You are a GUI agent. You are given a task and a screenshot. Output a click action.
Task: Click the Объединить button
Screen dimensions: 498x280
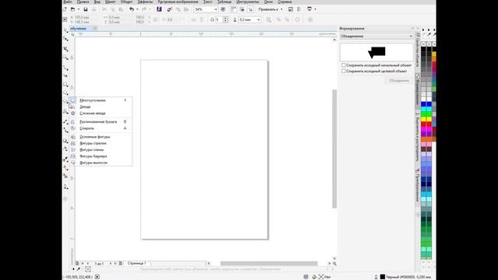[x=399, y=81]
